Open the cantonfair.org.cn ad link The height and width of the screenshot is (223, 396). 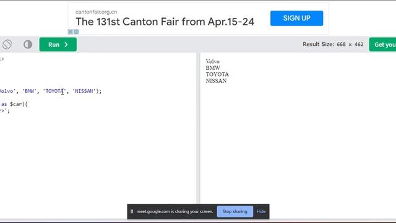[97, 12]
